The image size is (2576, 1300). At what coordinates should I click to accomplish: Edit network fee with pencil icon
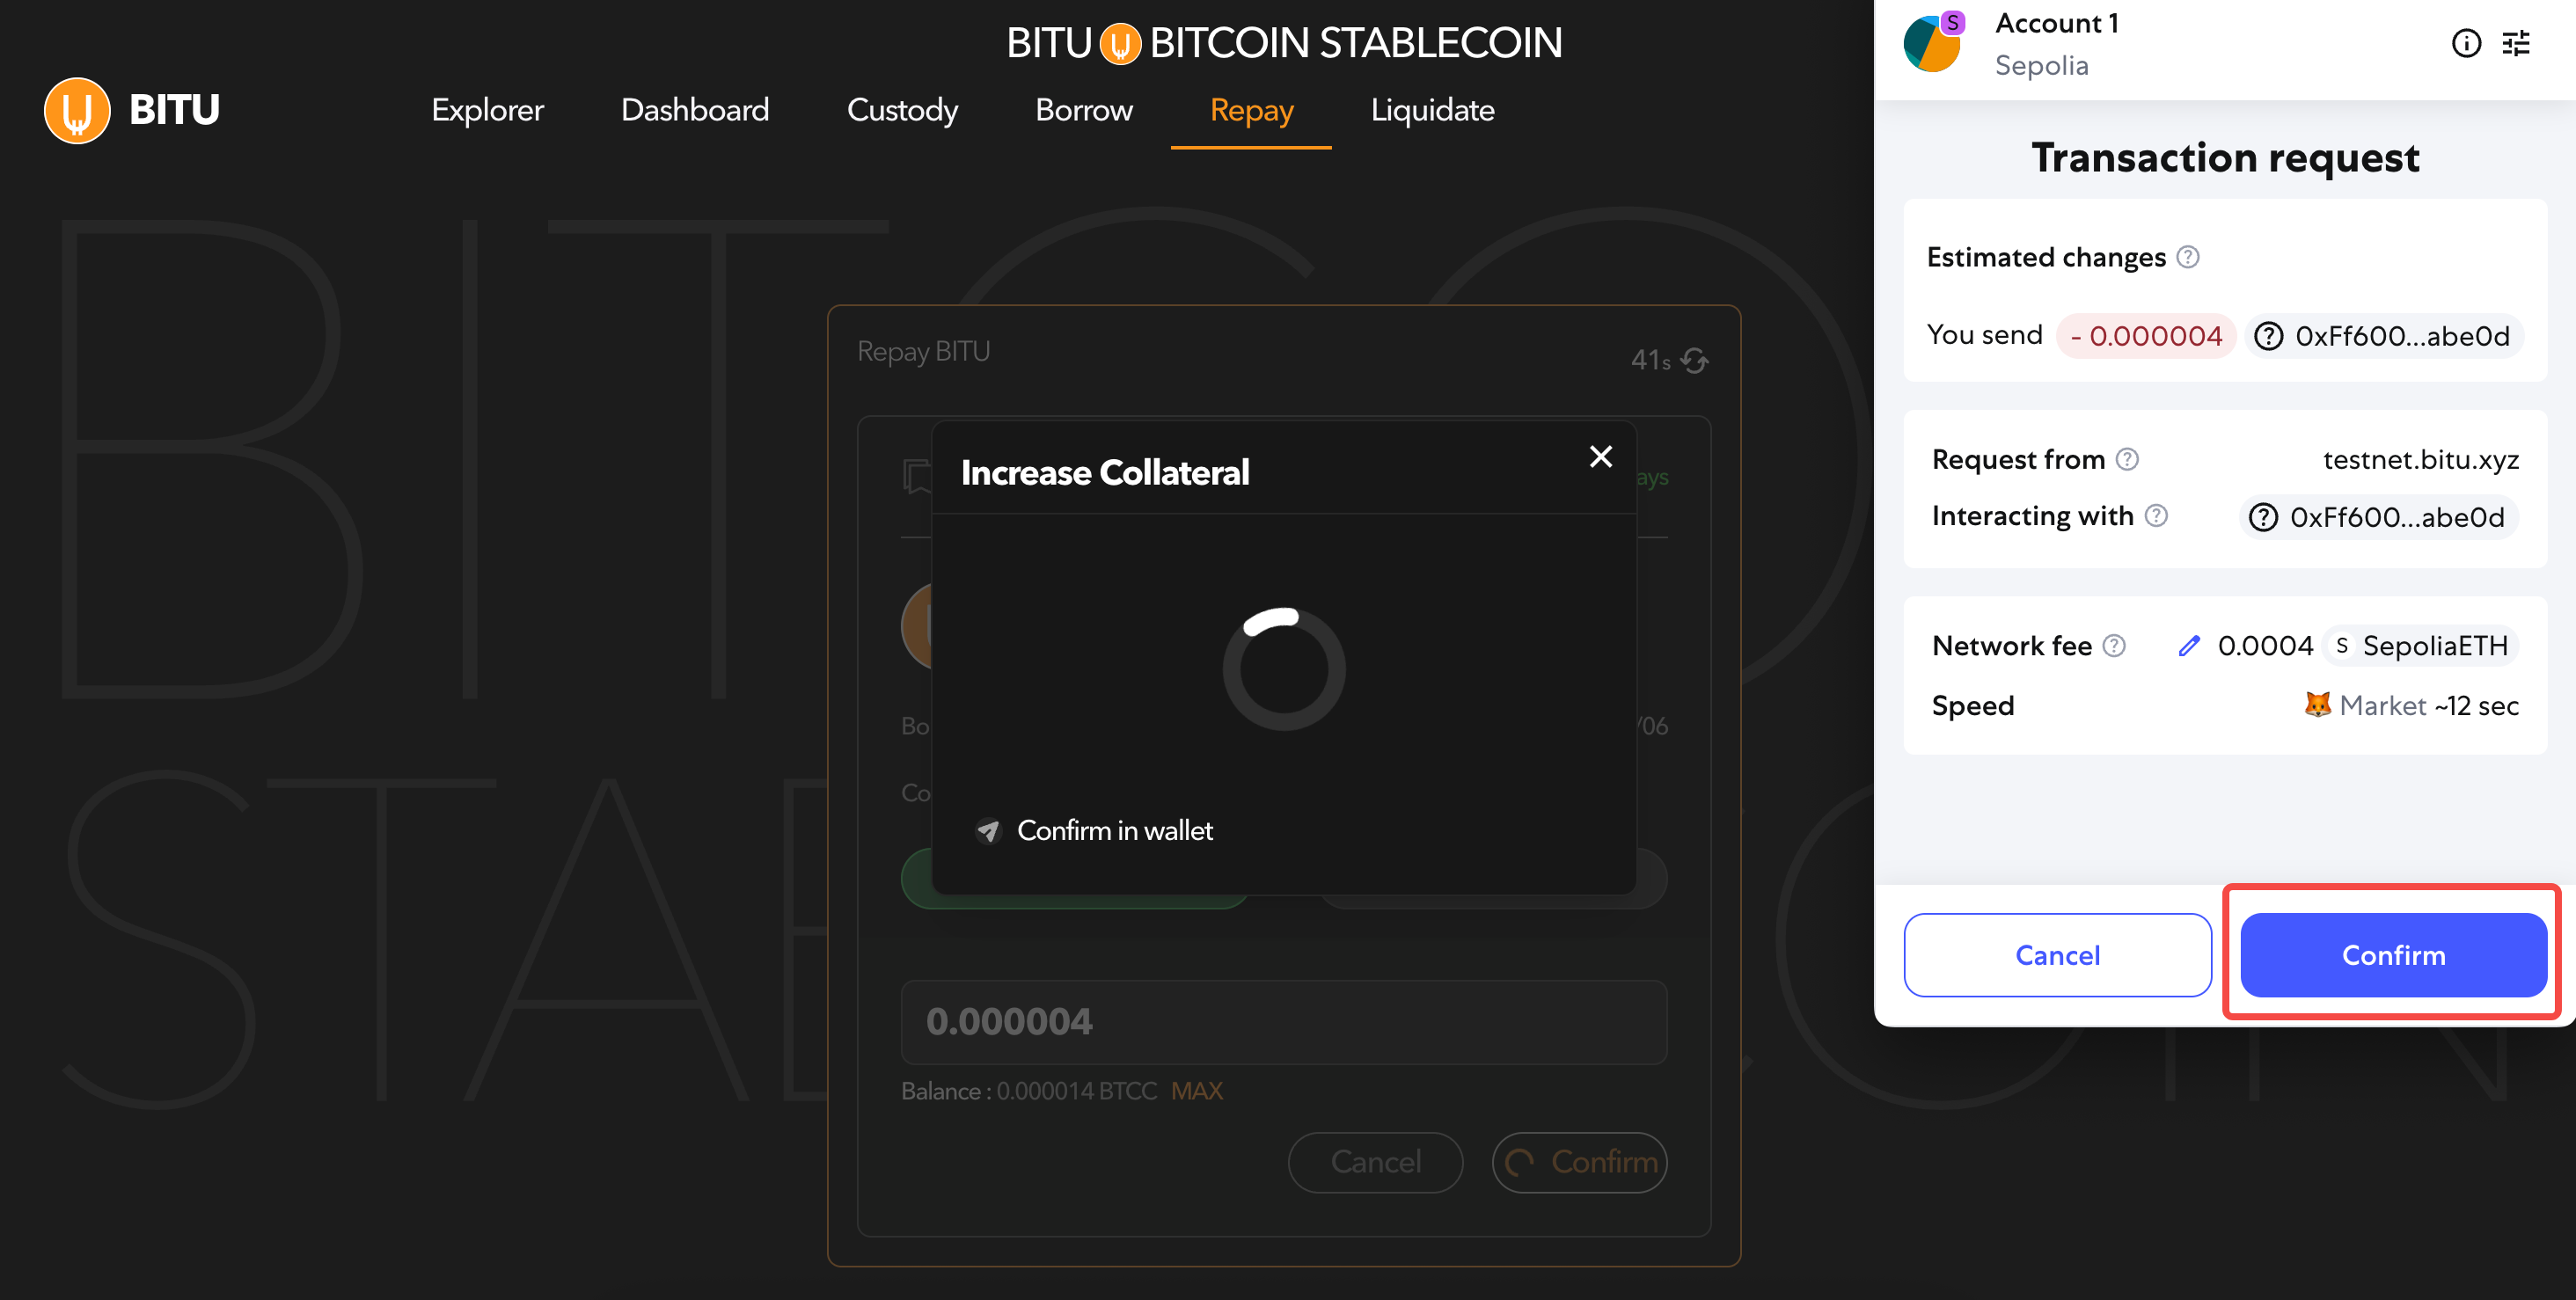pyautogui.click(x=2189, y=646)
